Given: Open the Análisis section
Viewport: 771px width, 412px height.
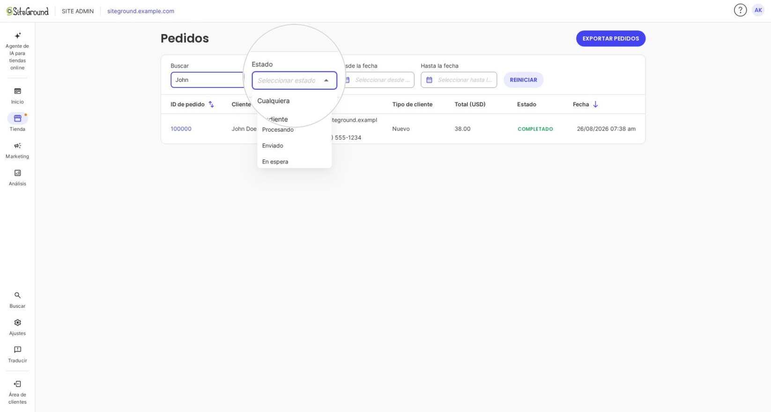Looking at the screenshot, I should pos(17,177).
